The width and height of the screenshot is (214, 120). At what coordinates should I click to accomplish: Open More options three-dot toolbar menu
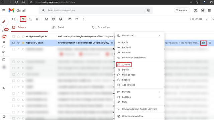pos(83,19)
